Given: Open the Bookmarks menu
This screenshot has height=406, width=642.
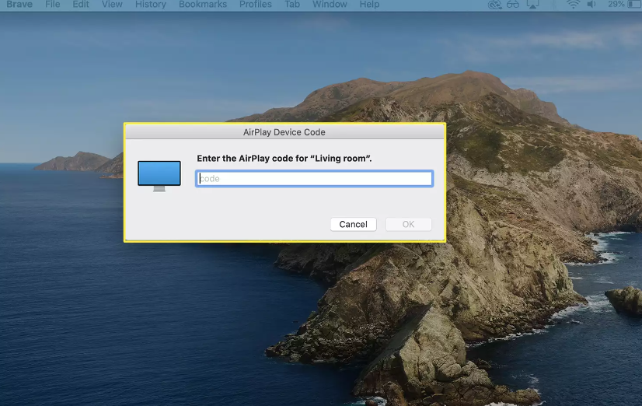Looking at the screenshot, I should click(203, 5).
